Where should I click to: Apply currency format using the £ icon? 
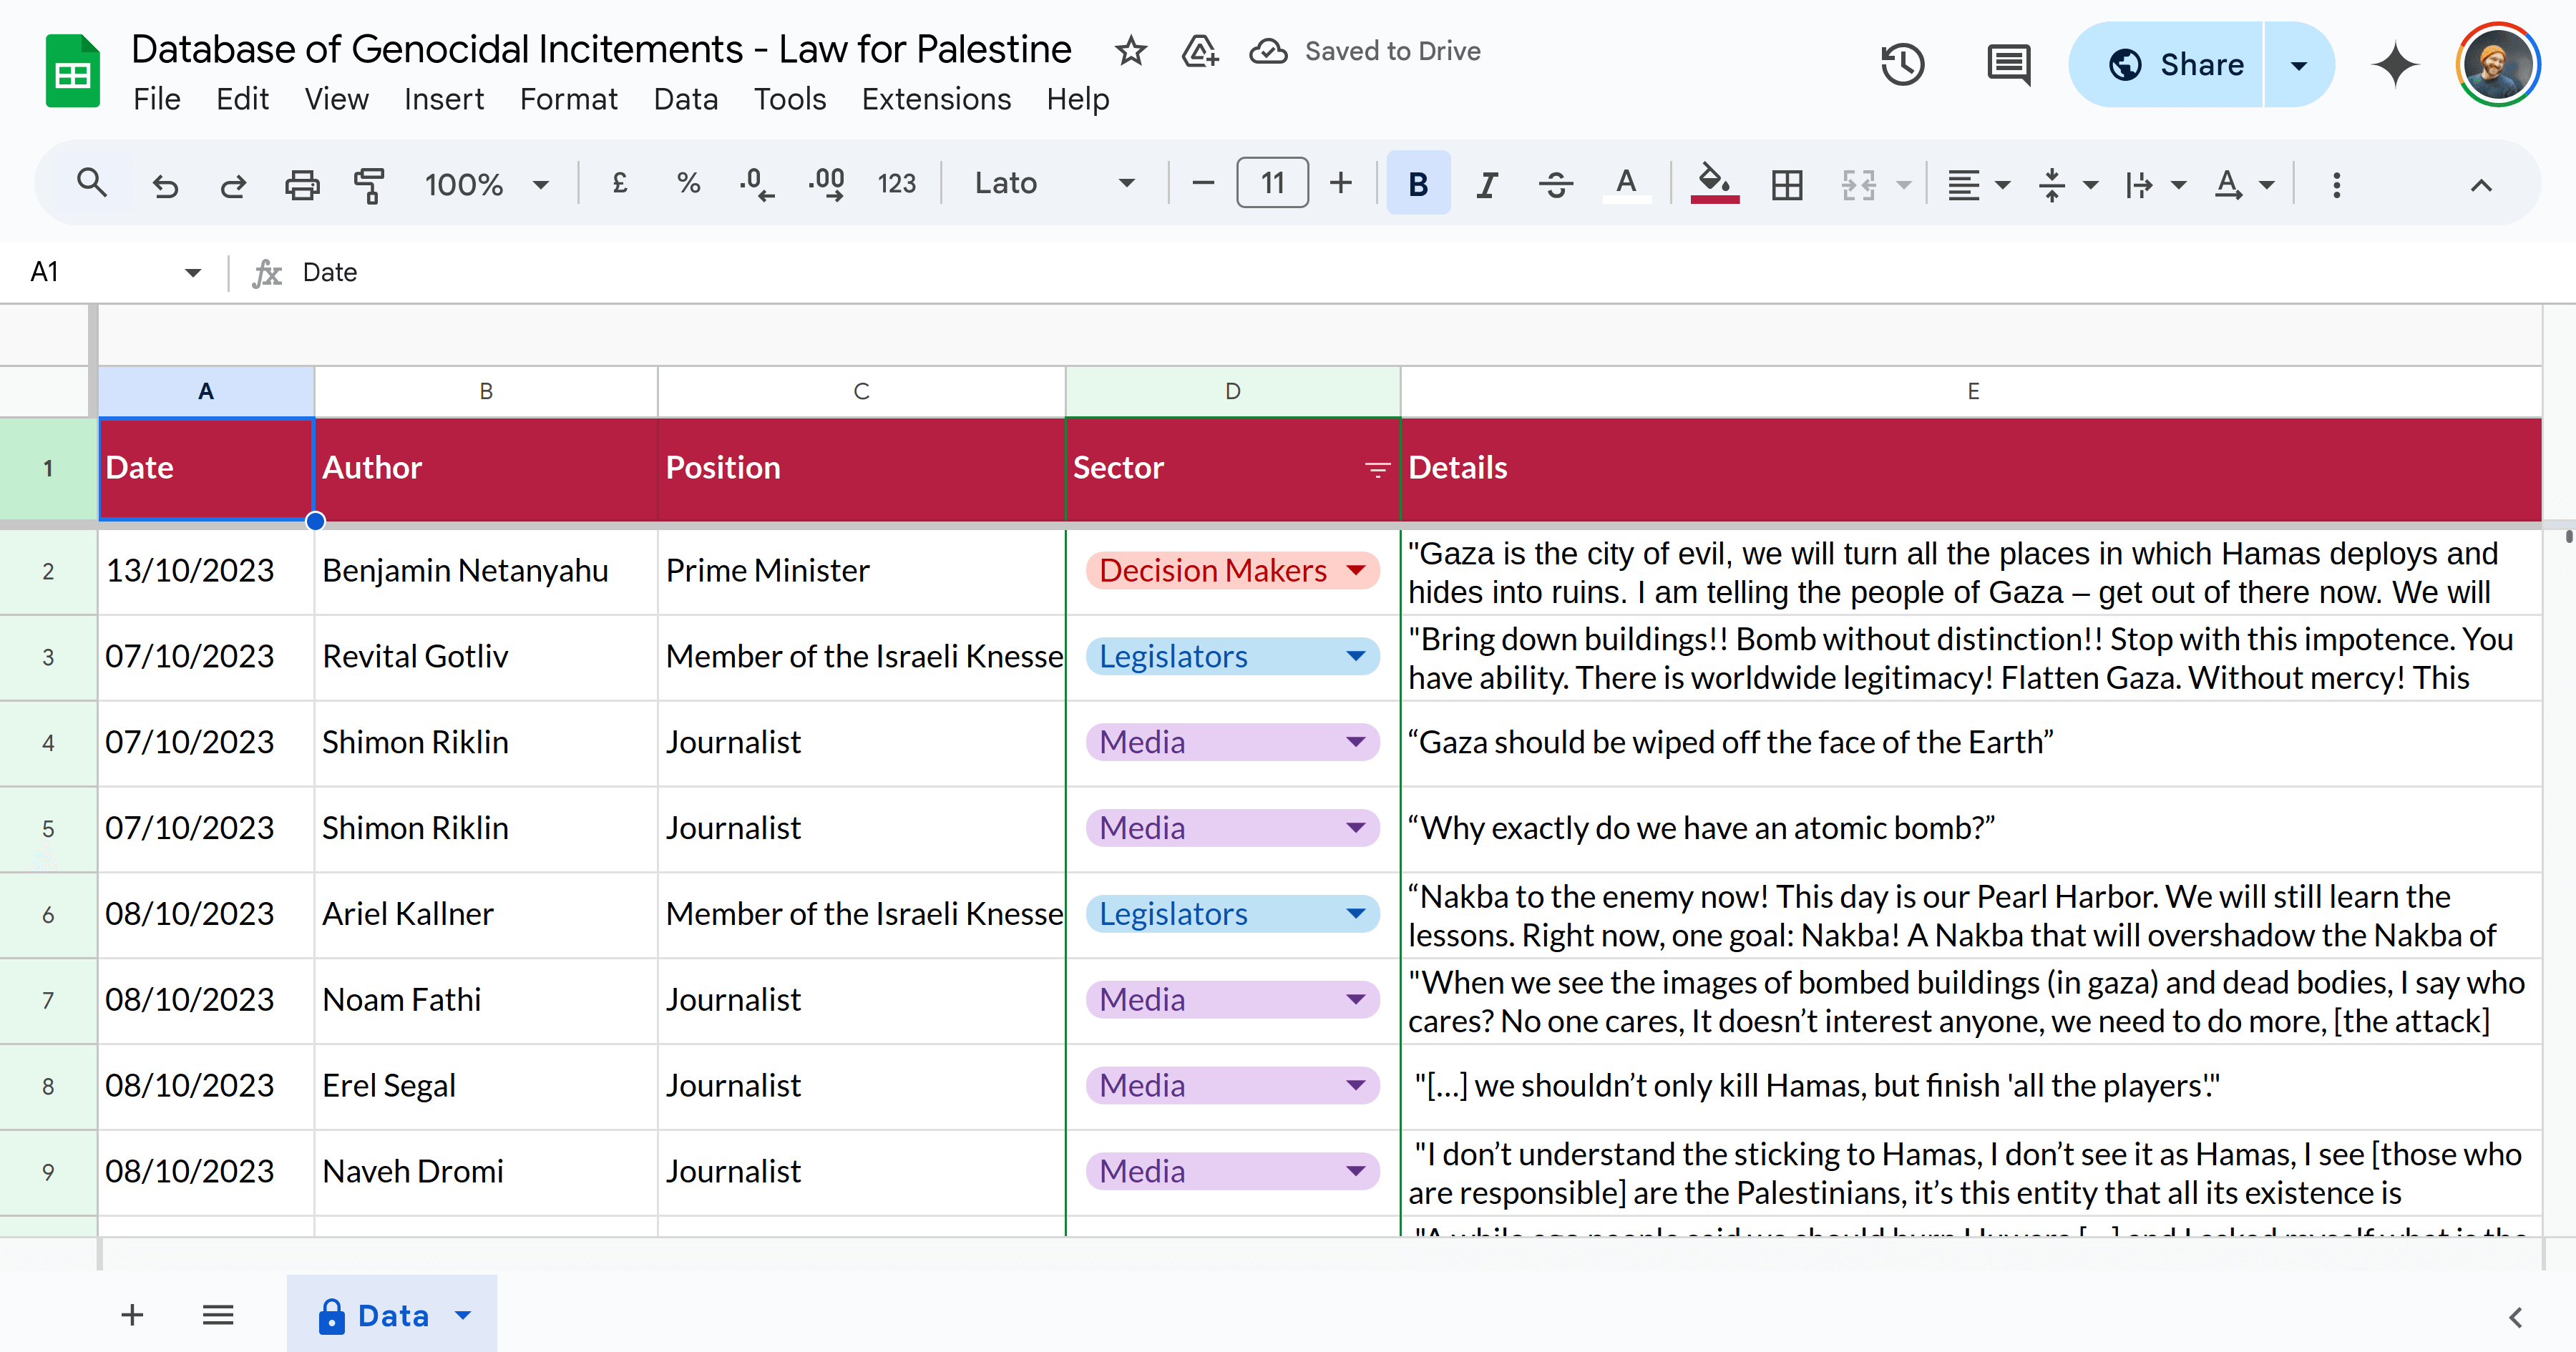coord(620,183)
